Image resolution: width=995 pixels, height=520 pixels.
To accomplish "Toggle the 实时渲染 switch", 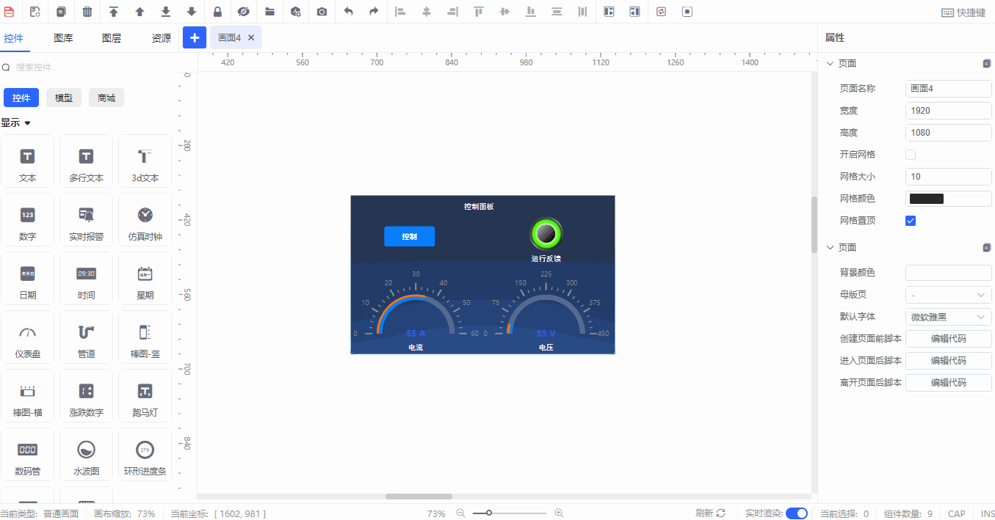I will pyautogui.click(x=796, y=513).
